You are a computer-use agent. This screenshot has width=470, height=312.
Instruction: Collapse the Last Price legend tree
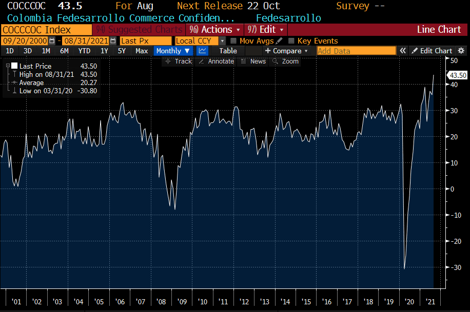(8, 66)
